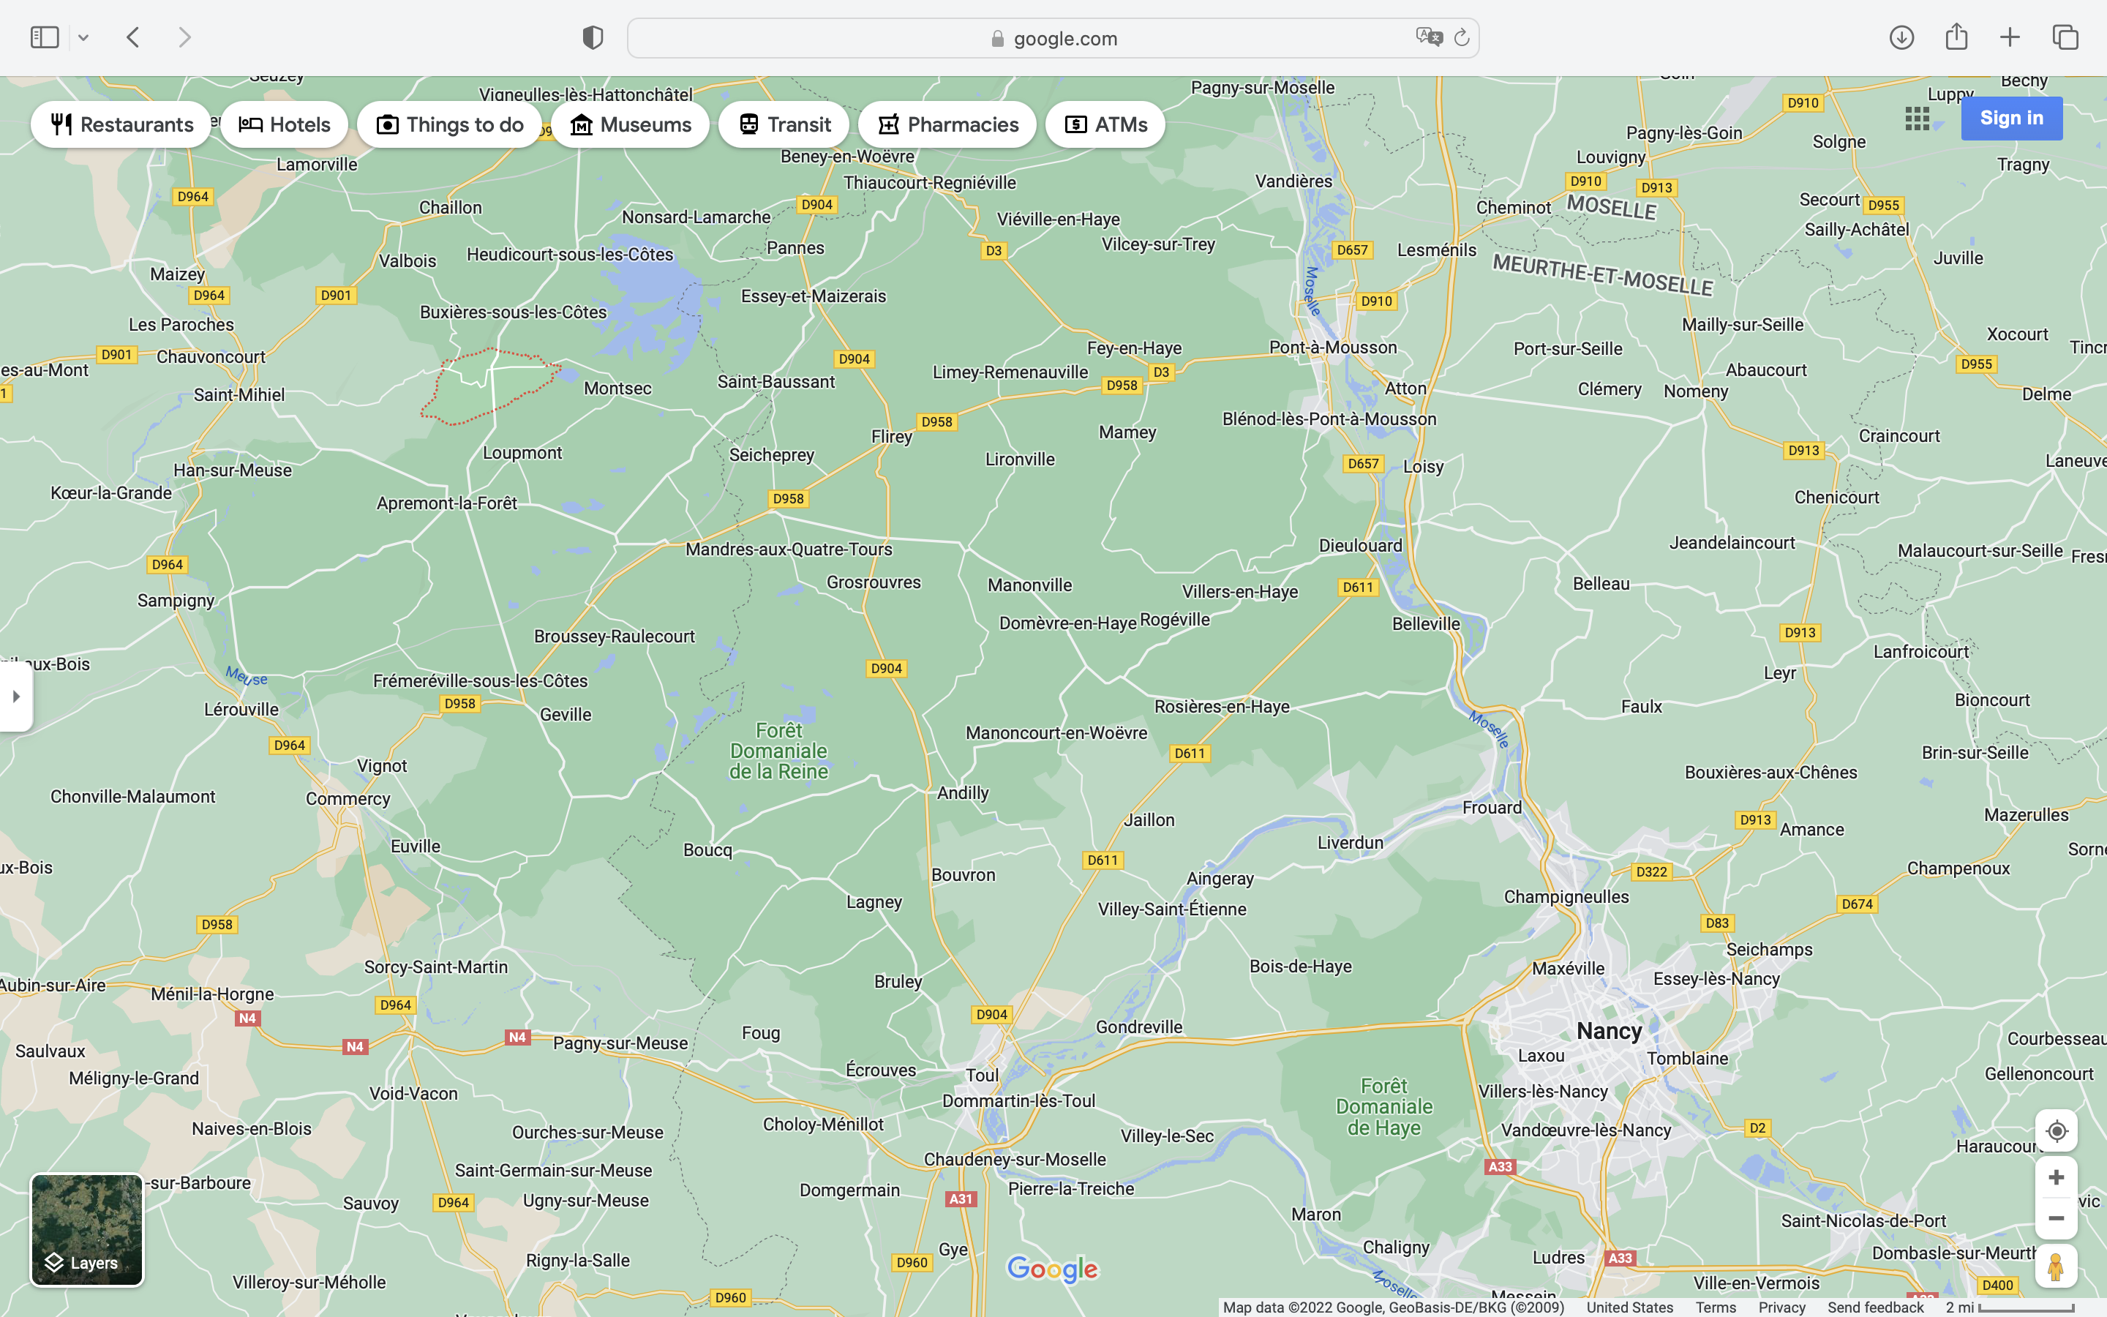The image size is (2107, 1317).
Task: Open the sidebar dropdown chevron
Action: [x=83, y=37]
